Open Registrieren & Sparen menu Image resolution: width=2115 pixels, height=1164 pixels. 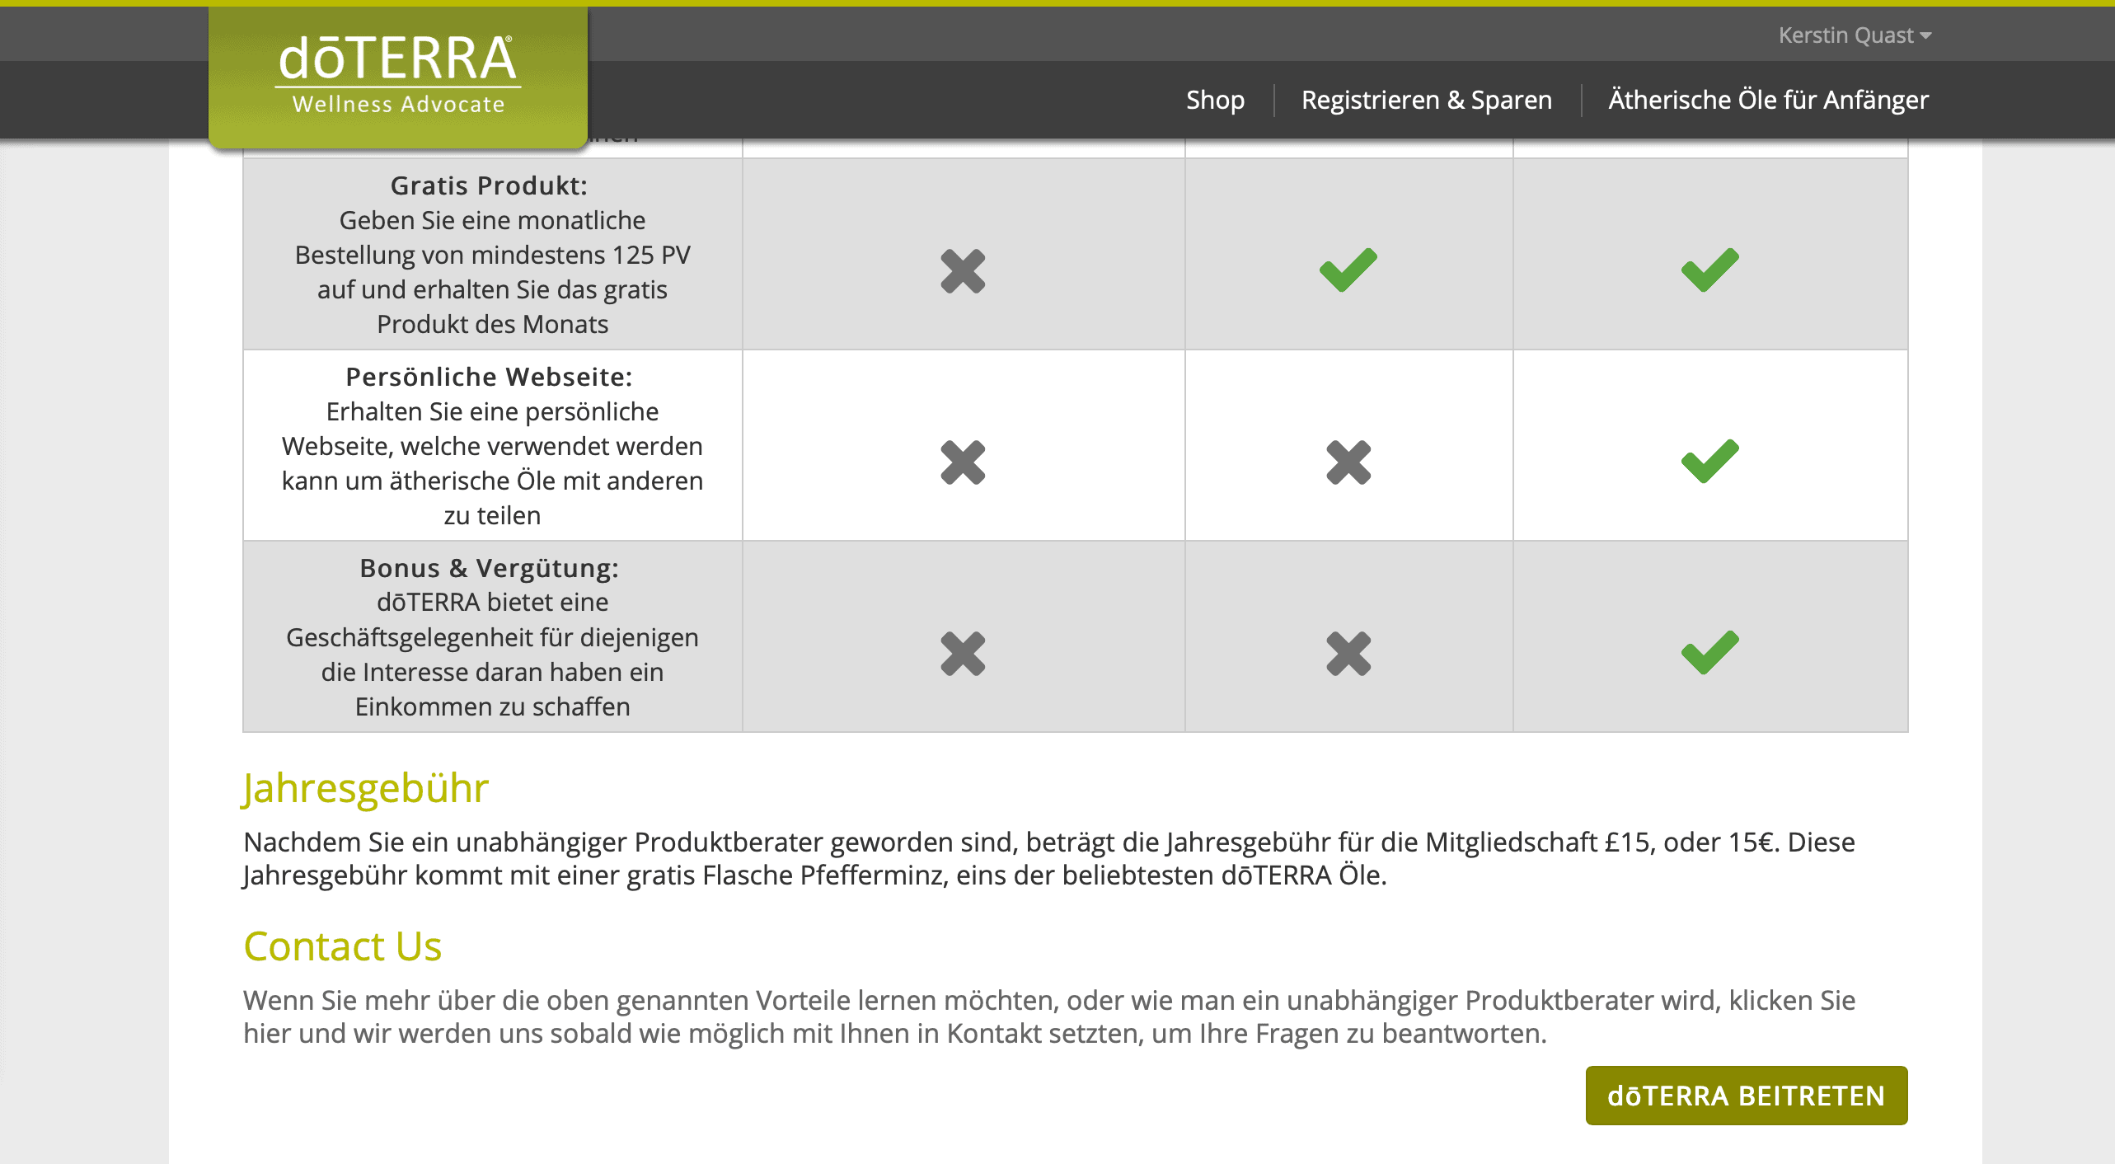(x=1427, y=100)
